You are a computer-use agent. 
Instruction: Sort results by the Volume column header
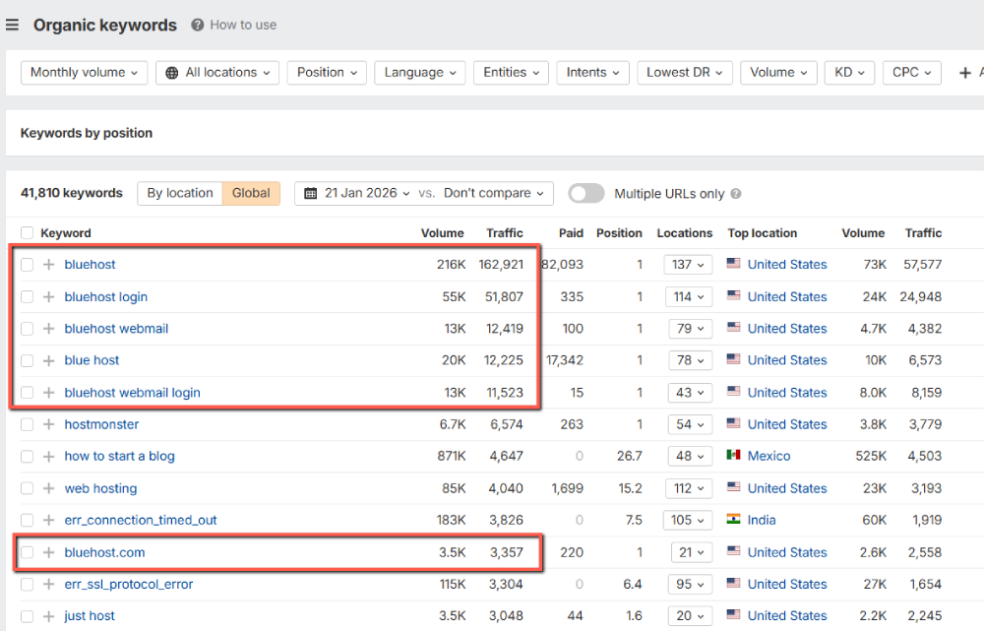pos(442,232)
